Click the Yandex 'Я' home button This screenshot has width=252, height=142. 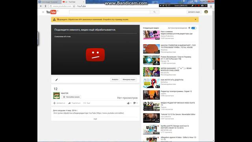(46, 6)
